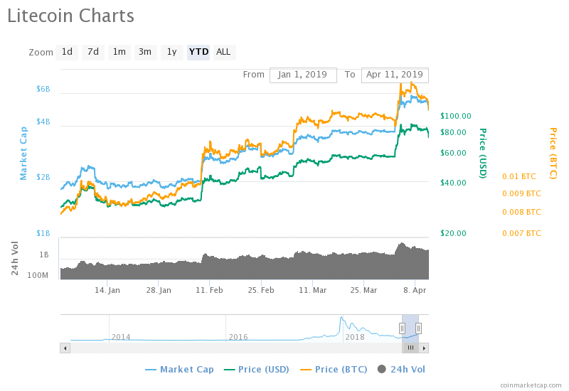Click the 0.01 BTC axis label
Screen dimensions: 569x391
(519, 177)
